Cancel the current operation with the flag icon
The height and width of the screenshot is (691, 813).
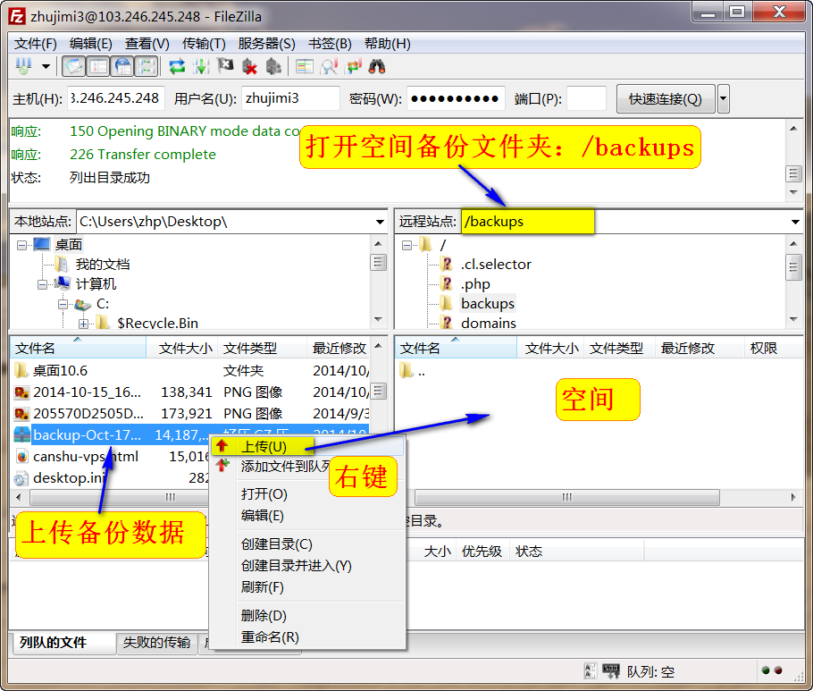pyautogui.click(x=225, y=66)
